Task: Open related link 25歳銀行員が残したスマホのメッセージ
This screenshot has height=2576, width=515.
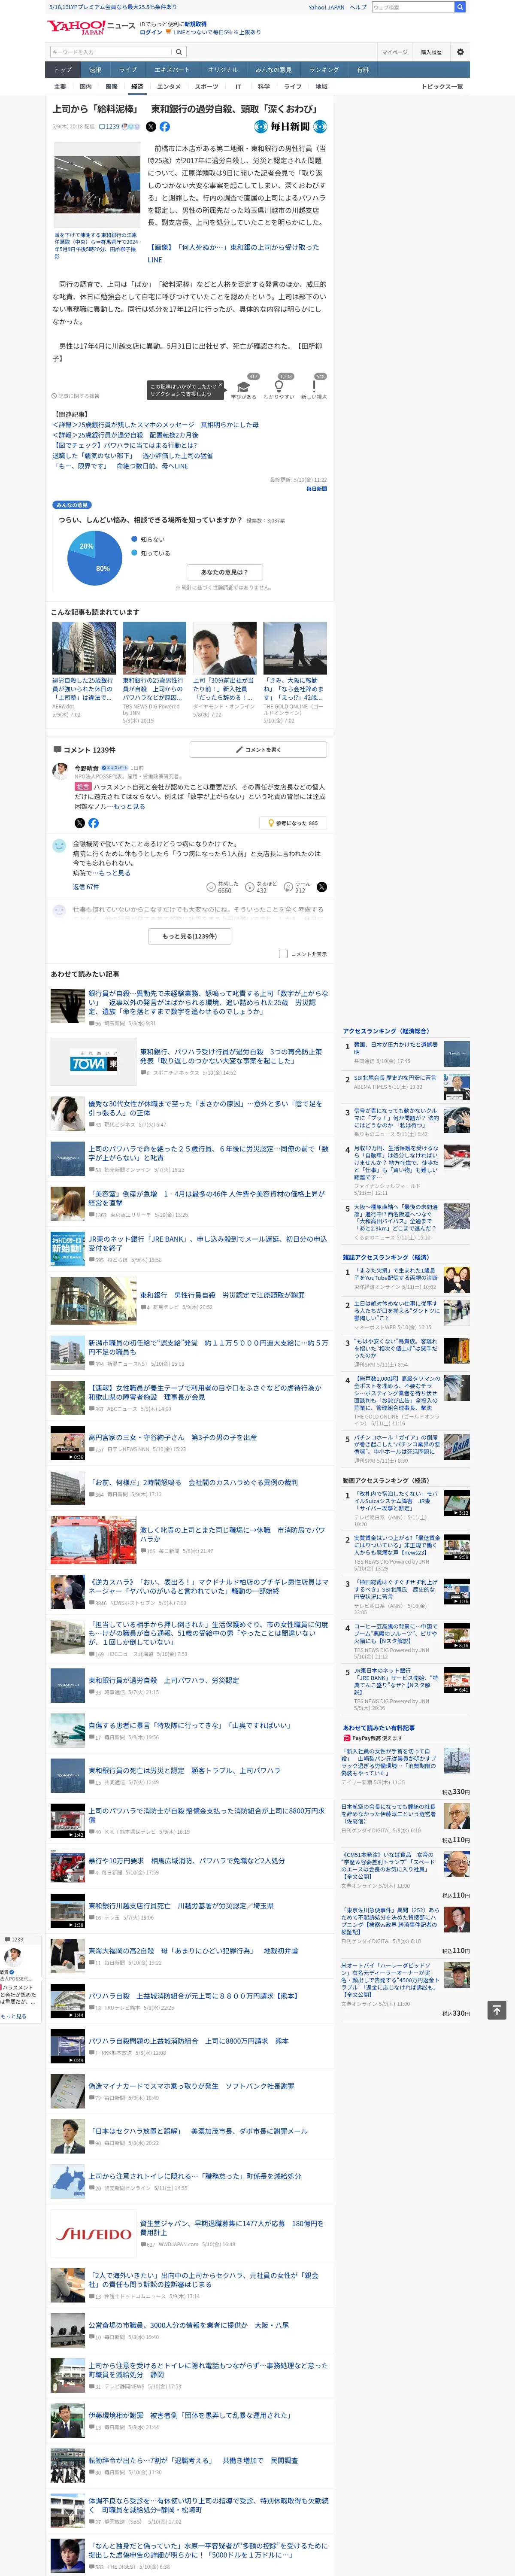Action: (x=156, y=425)
